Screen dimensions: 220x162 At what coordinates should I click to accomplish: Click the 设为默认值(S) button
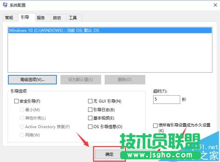[81, 80]
